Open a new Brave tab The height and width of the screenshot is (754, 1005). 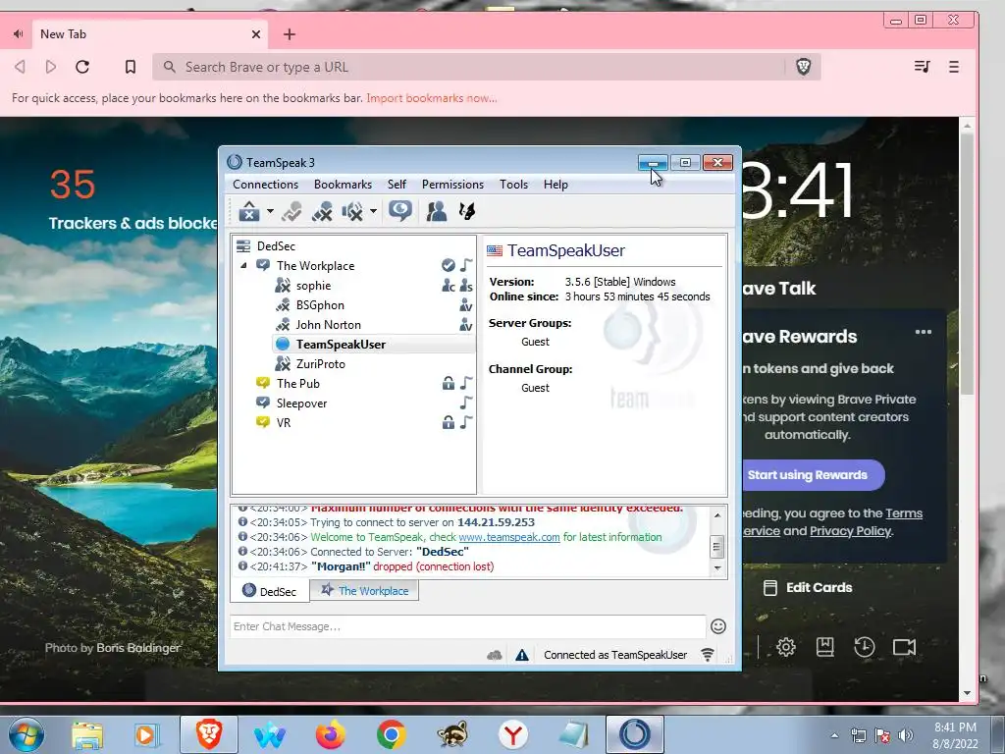pos(290,34)
